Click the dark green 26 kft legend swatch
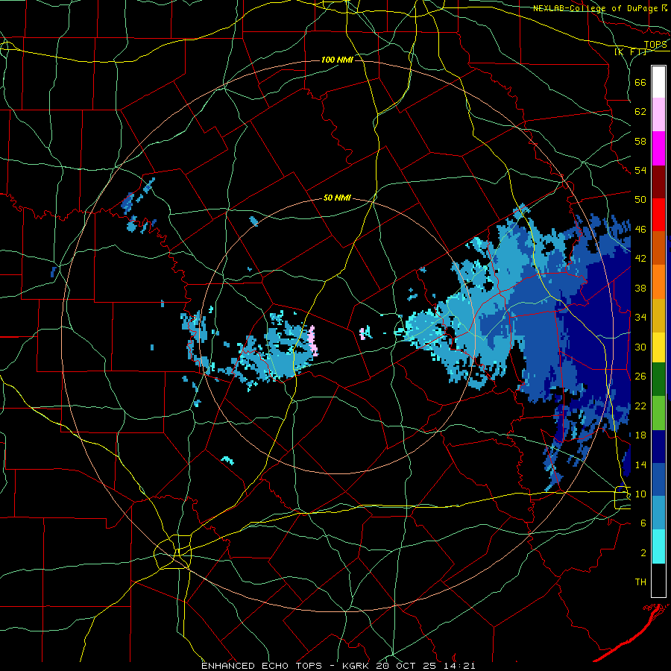The width and height of the screenshot is (671, 671). click(658, 379)
